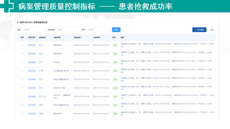Open row 5 住院号码 link
230x129 pixels.
pyautogui.click(x=32, y=79)
